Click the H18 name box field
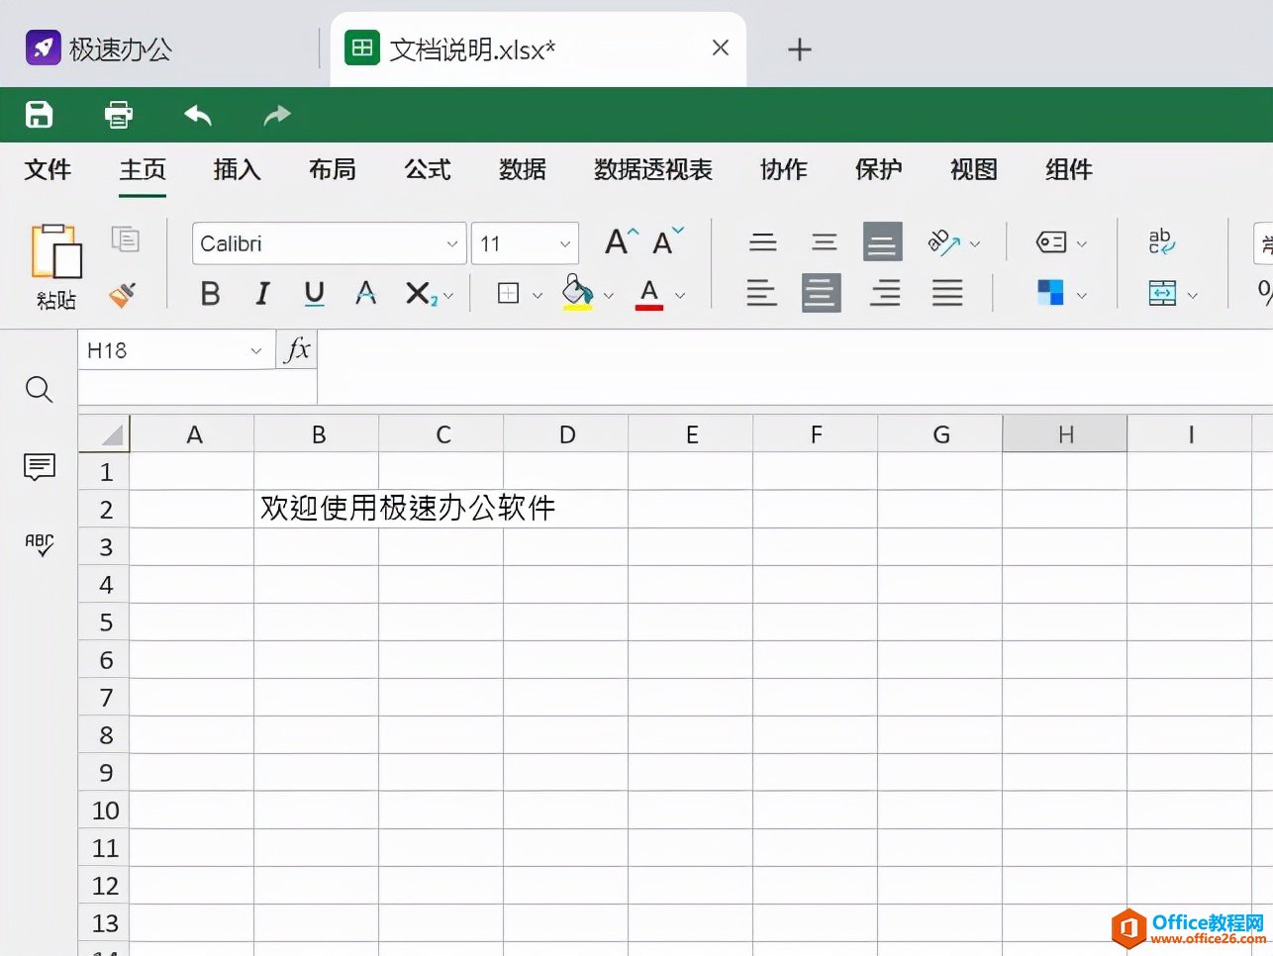 click(x=176, y=350)
